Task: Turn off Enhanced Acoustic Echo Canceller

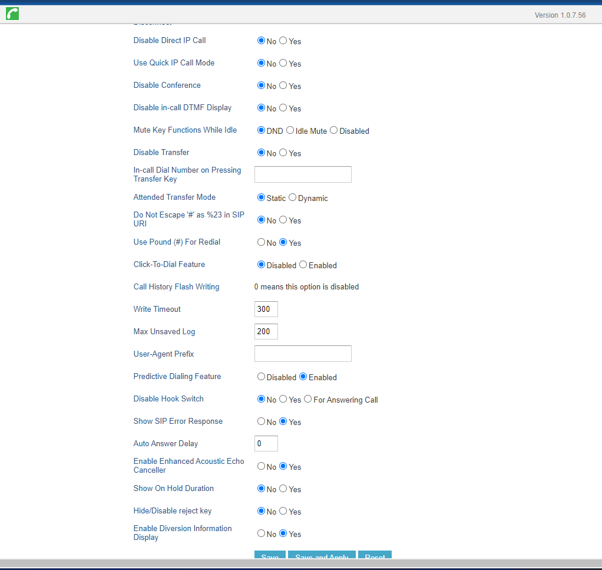Action: (262, 467)
